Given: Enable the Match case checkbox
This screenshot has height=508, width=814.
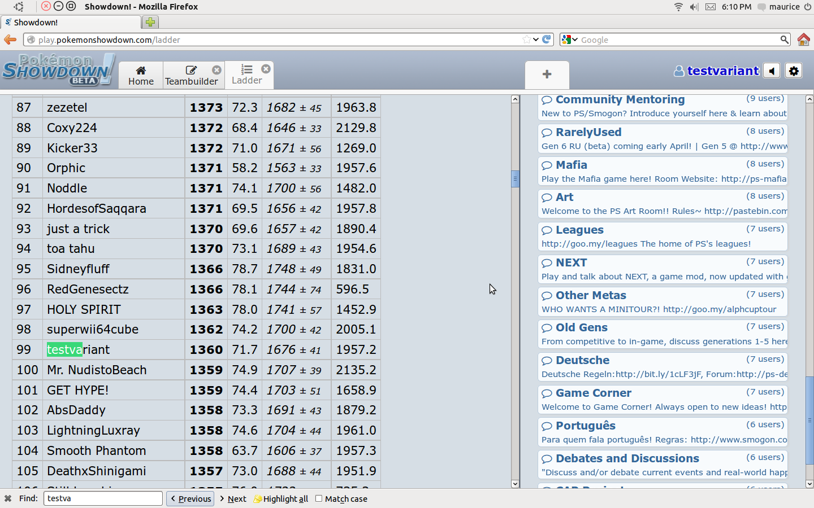Looking at the screenshot, I should coord(319,498).
